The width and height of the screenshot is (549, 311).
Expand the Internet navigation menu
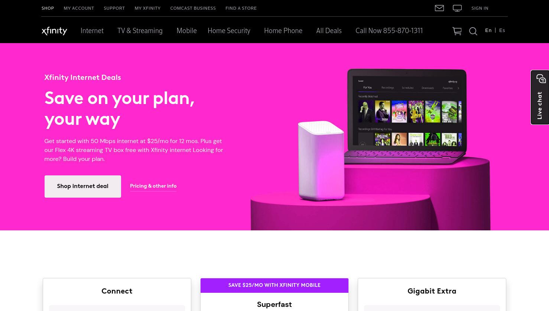(x=92, y=31)
